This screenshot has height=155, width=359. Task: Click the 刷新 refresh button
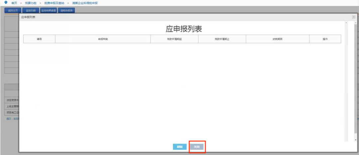click(179, 147)
